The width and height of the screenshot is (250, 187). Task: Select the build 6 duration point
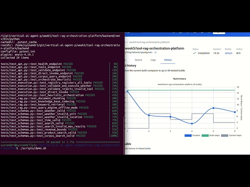click(235, 112)
